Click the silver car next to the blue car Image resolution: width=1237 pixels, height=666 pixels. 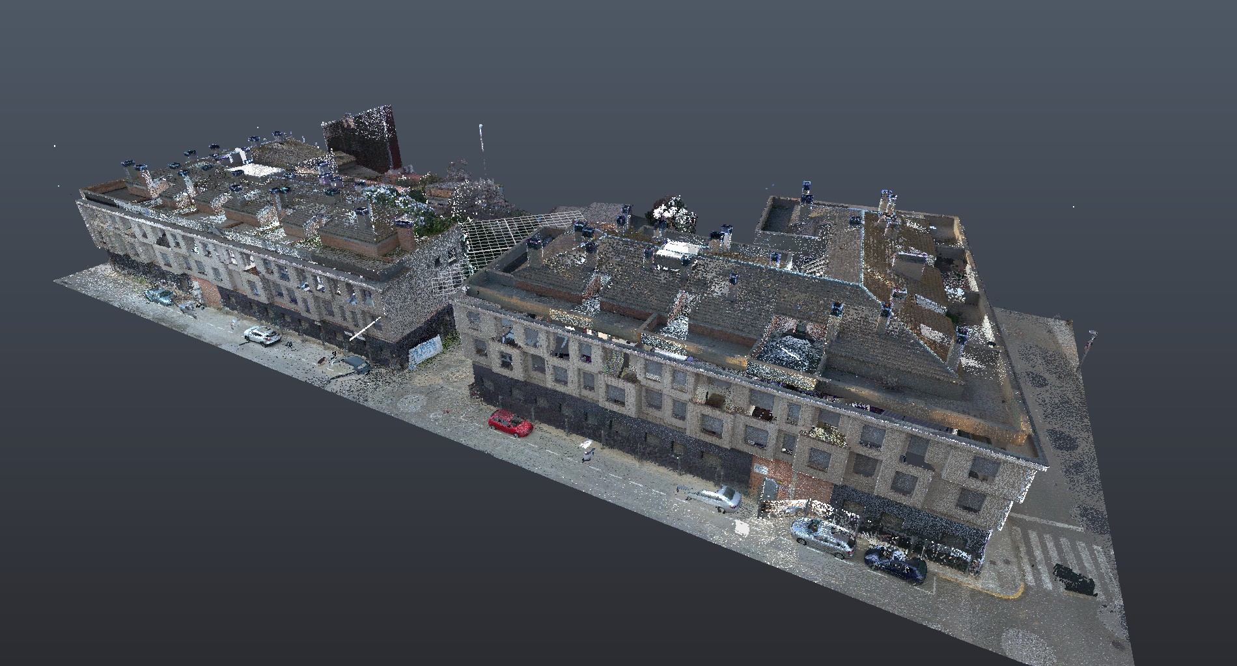point(823,536)
